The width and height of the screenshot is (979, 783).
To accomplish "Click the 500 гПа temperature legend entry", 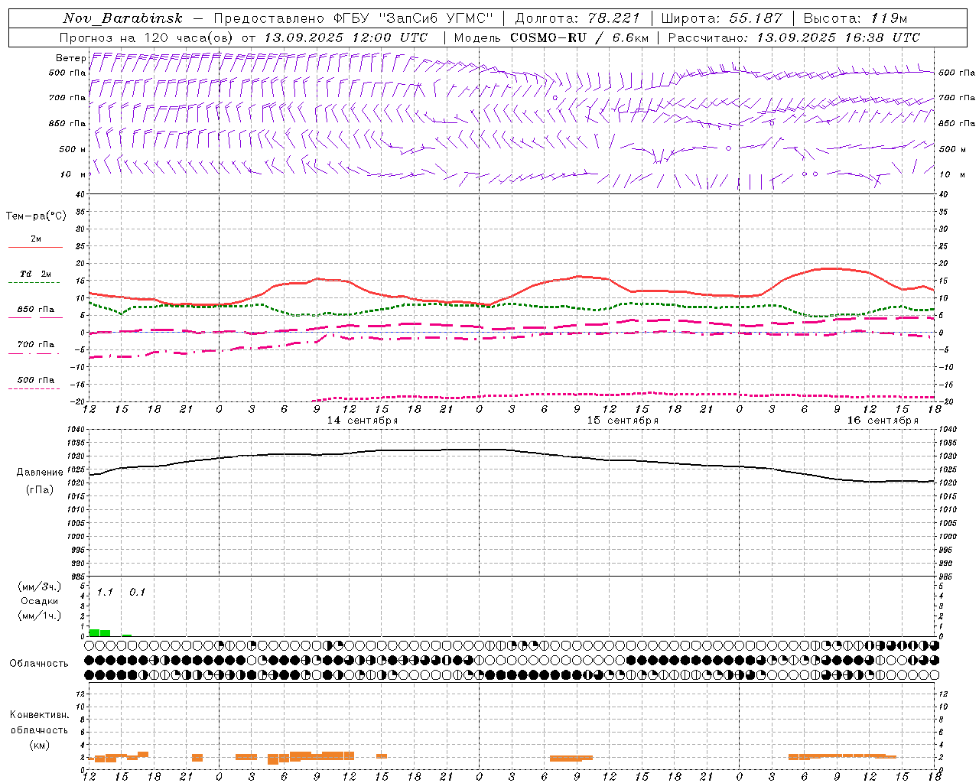I will [36, 380].
